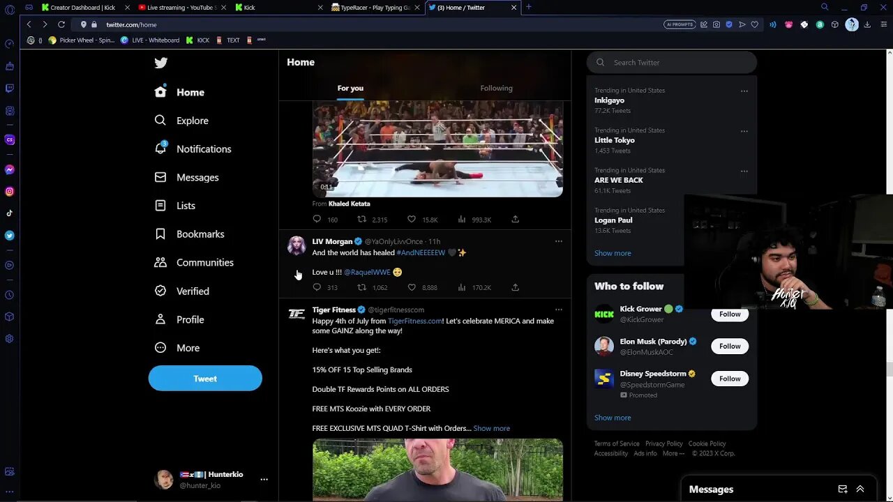Show more of Tiger Fitness tweet
The image size is (893, 502).
click(491, 428)
